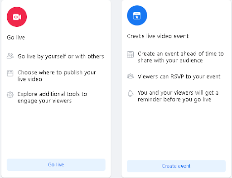Click the red Go live camera icon
The width and height of the screenshot is (232, 178).
tap(17, 17)
